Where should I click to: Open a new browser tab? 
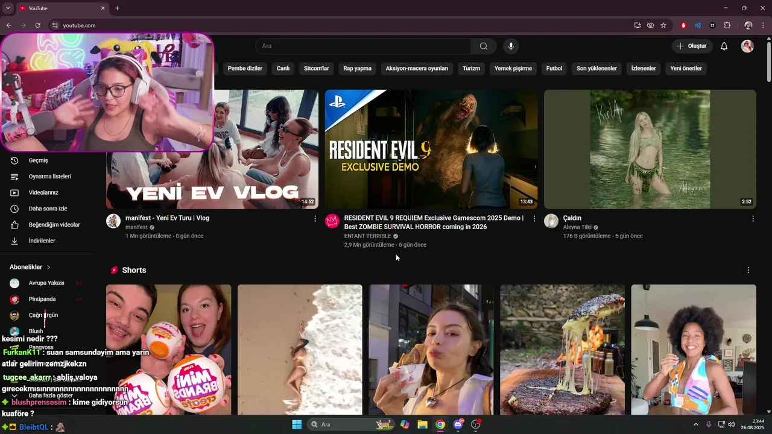pyautogui.click(x=117, y=8)
